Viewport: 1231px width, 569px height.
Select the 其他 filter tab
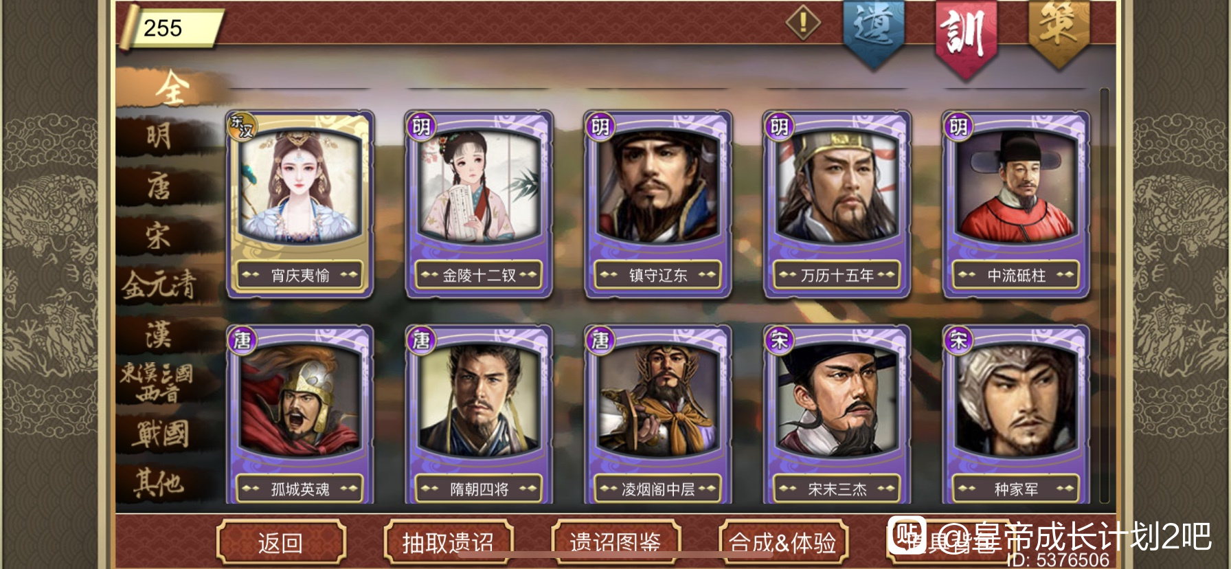[x=159, y=483]
